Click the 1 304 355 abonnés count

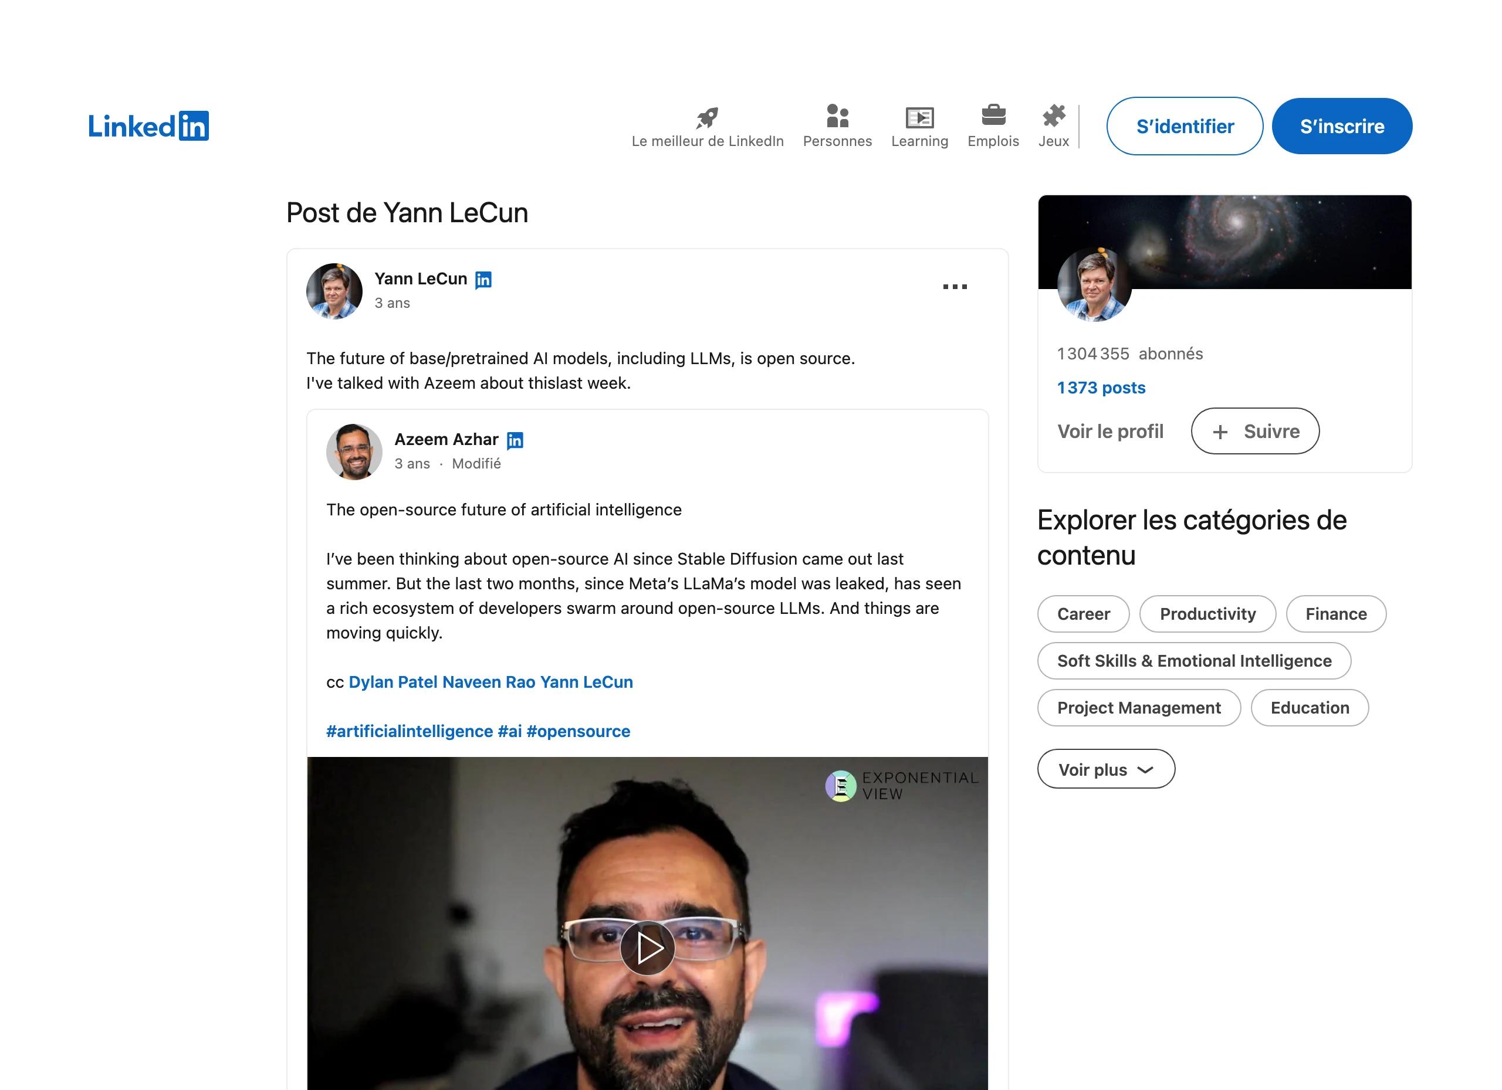[x=1130, y=354]
